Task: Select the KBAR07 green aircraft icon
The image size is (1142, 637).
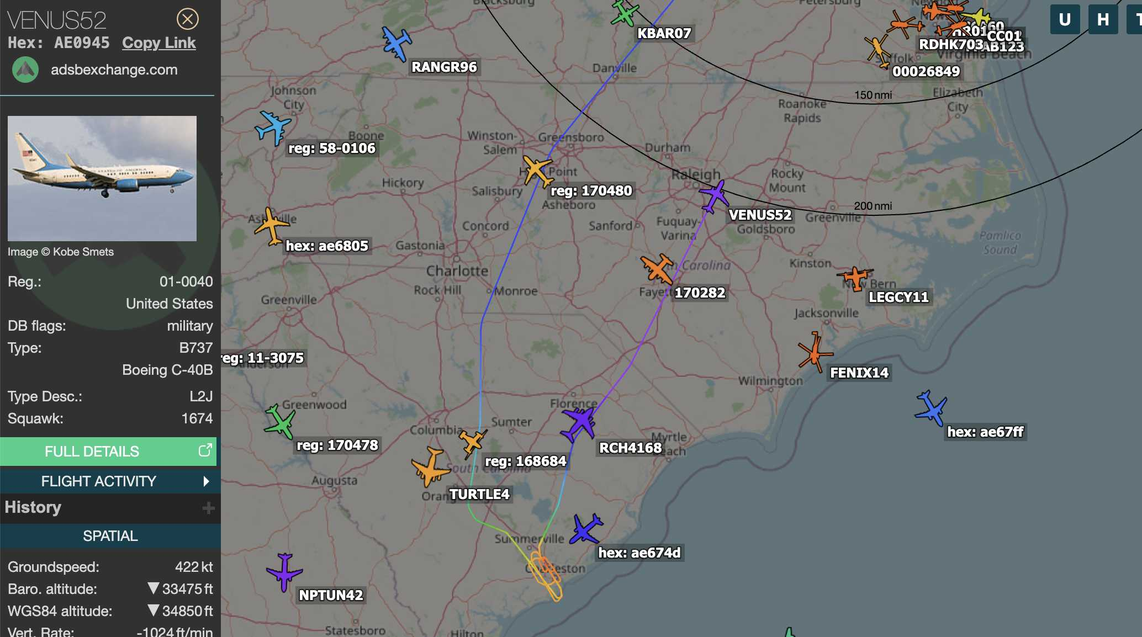Action: tap(625, 13)
